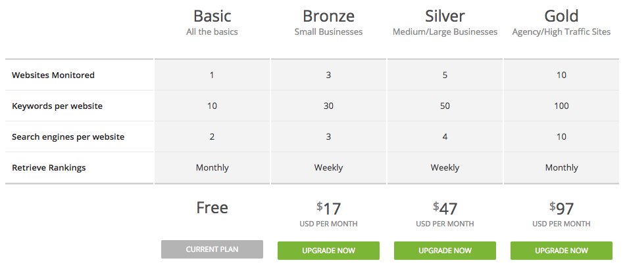This screenshot has width=625, height=269.
Task: Click the Current Plan button under Basic
Action: tap(212, 249)
